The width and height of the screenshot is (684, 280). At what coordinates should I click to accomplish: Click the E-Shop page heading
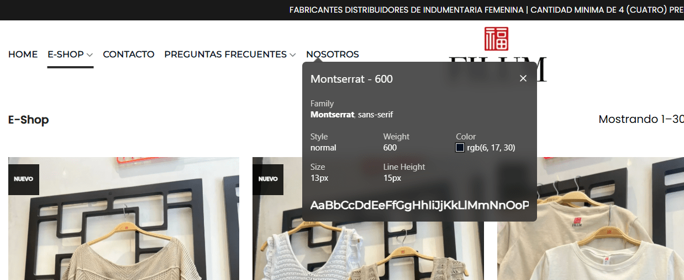point(28,120)
